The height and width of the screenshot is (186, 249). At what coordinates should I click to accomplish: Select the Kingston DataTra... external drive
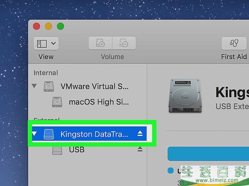89,134
